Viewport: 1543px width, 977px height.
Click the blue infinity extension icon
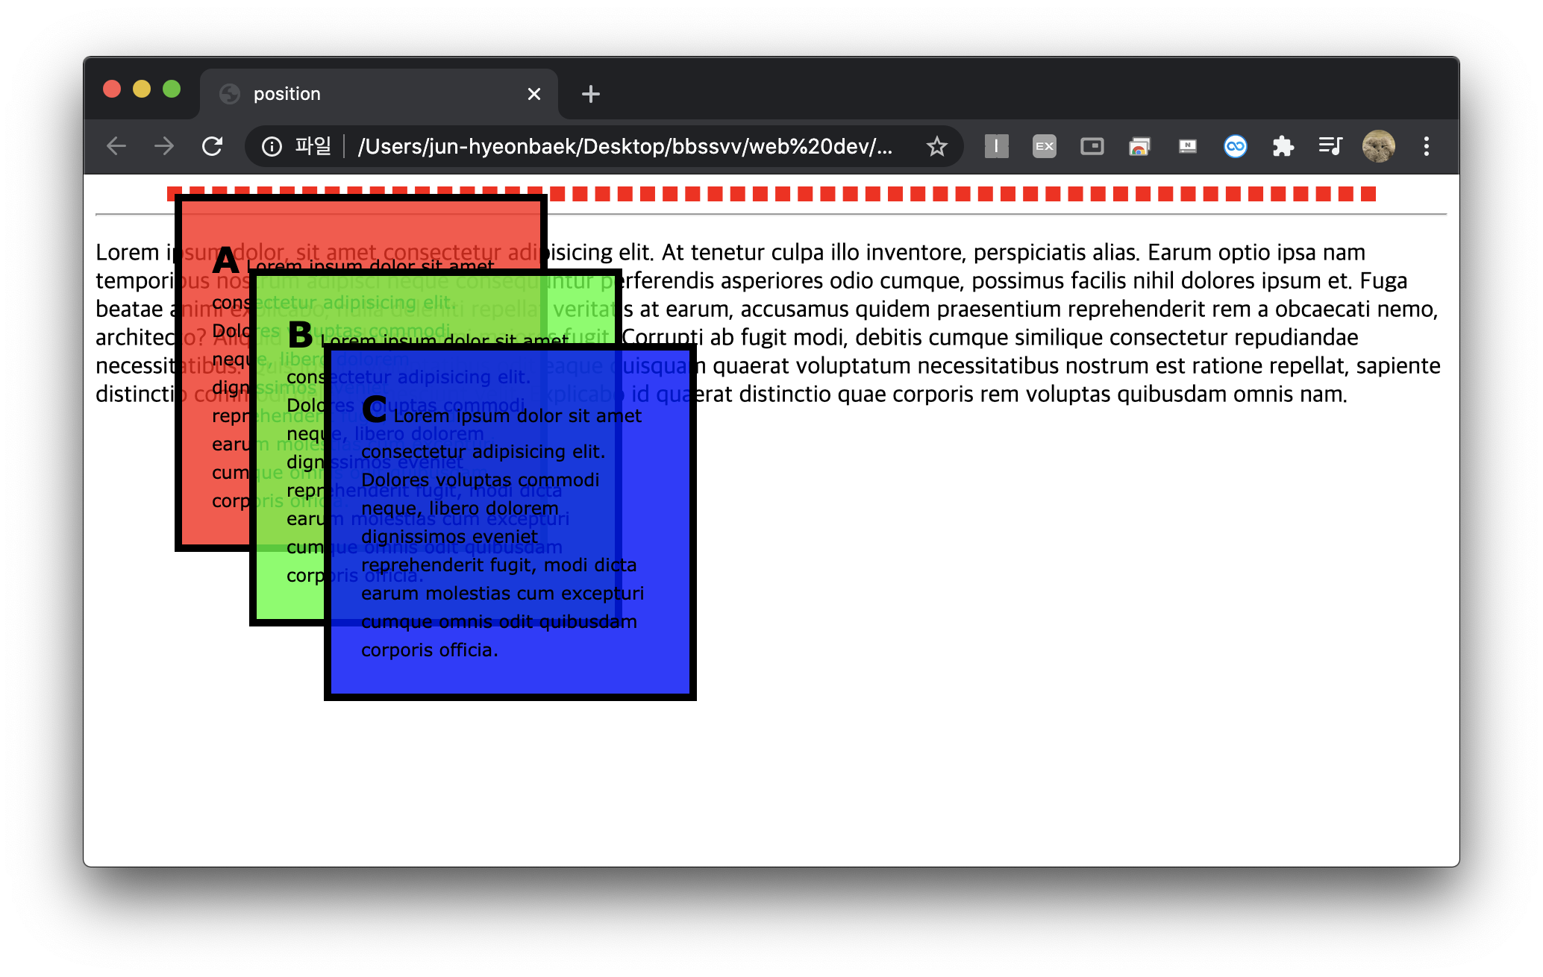[1235, 146]
